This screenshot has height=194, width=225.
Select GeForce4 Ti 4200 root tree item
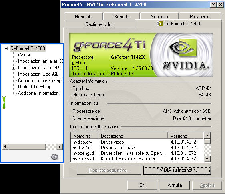coord(28,48)
